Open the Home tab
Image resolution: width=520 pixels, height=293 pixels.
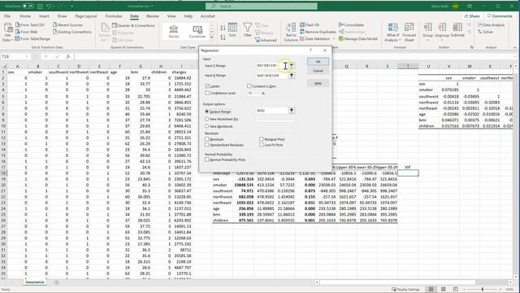(x=25, y=16)
